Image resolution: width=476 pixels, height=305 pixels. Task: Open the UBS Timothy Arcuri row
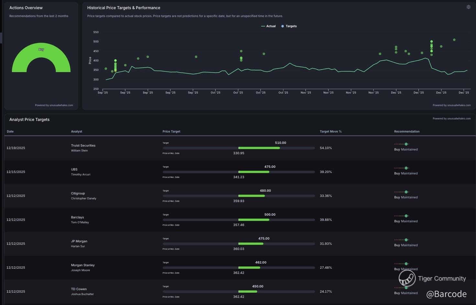tap(81, 172)
